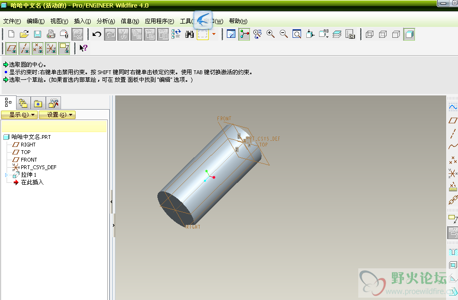Screen dimensions: 458x300
Task: Open the 应用程序(P) menu
Action: pos(159,21)
